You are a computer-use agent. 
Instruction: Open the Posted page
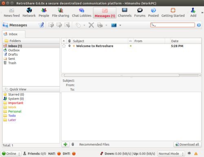tap(153, 13)
